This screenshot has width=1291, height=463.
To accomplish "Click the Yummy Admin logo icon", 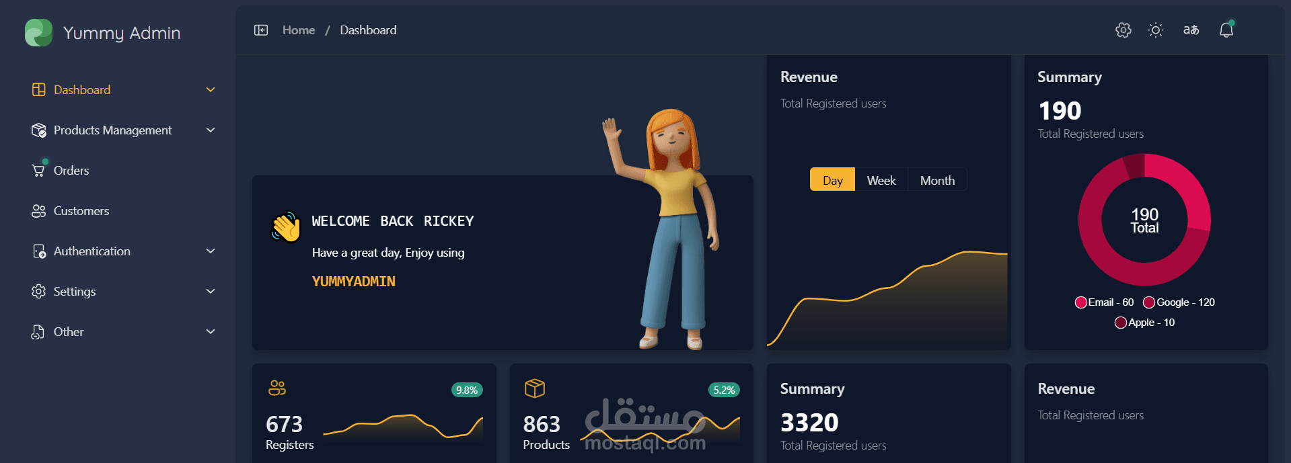I will pos(38,32).
